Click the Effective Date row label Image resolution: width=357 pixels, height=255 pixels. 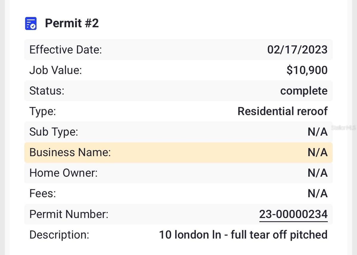(x=65, y=50)
